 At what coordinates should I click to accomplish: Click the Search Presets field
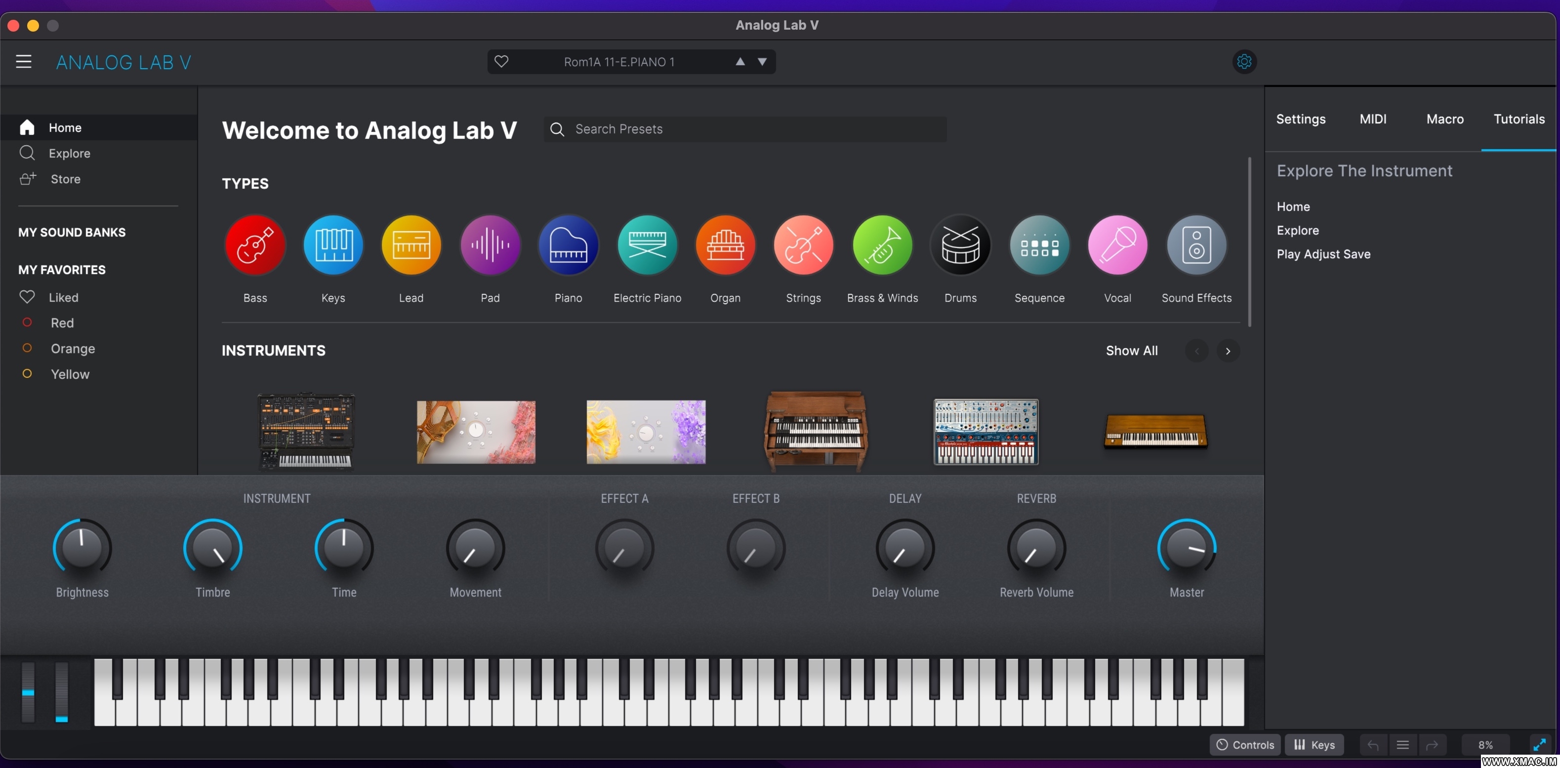click(745, 129)
